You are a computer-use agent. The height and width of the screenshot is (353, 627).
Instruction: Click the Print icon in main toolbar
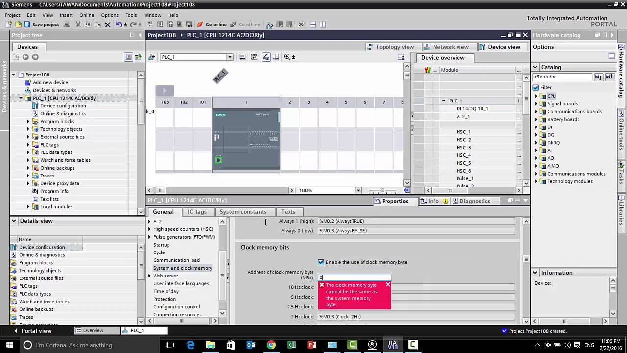tap(66, 25)
